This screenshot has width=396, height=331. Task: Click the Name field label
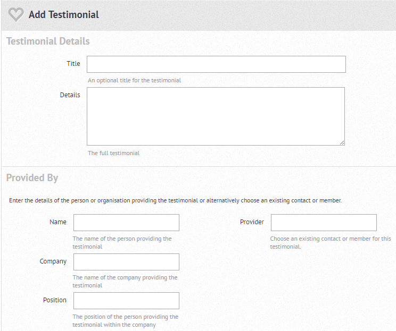[58, 222]
